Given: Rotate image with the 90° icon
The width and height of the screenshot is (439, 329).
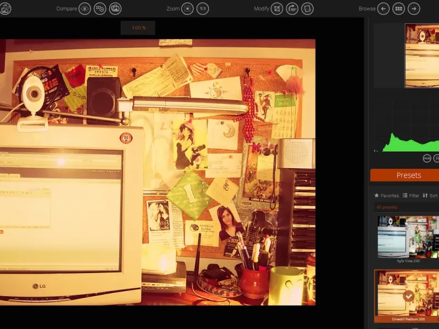Looking at the screenshot, I should 292,9.
